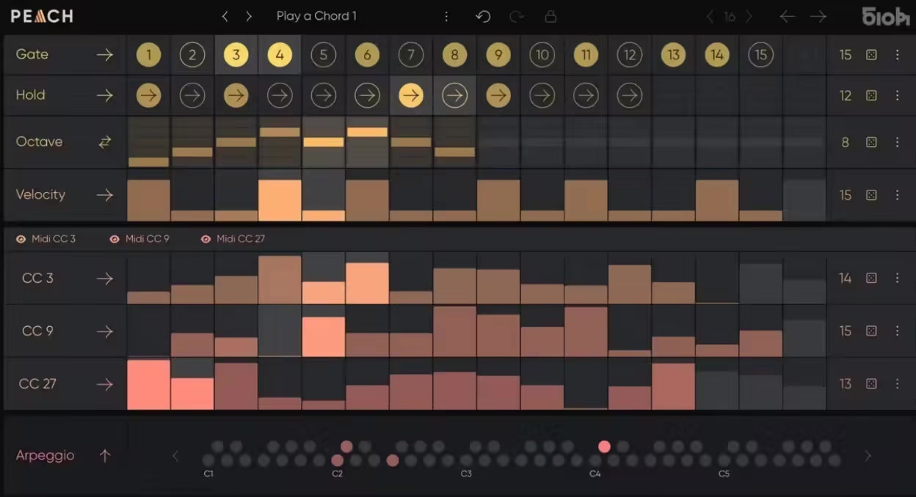Click the redo arrow icon
The image size is (916, 497).
(x=517, y=16)
